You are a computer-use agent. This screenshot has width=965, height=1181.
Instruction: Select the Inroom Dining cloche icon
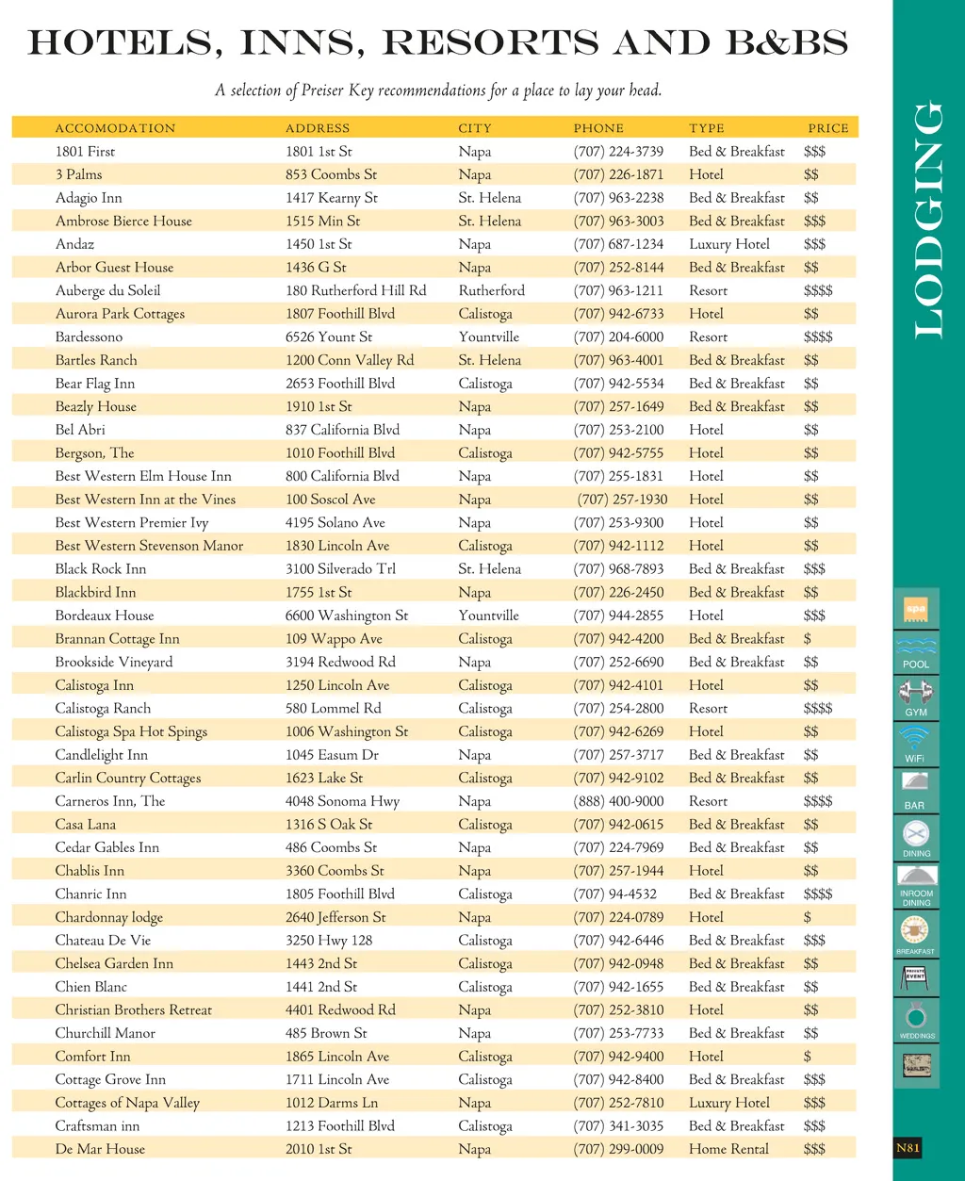pyautogui.click(x=916, y=876)
